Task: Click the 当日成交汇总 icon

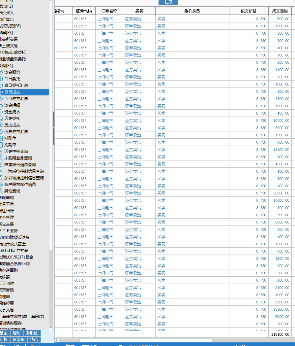Action: coord(1,99)
